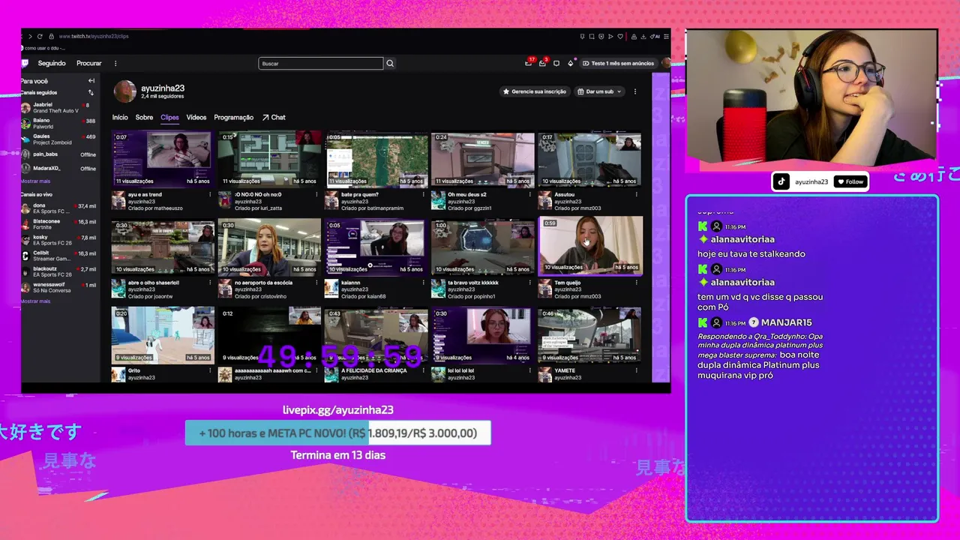Expand 'Mostrar mais' under live channels
This screenshot has height=540, width=960.
[35, 301]
